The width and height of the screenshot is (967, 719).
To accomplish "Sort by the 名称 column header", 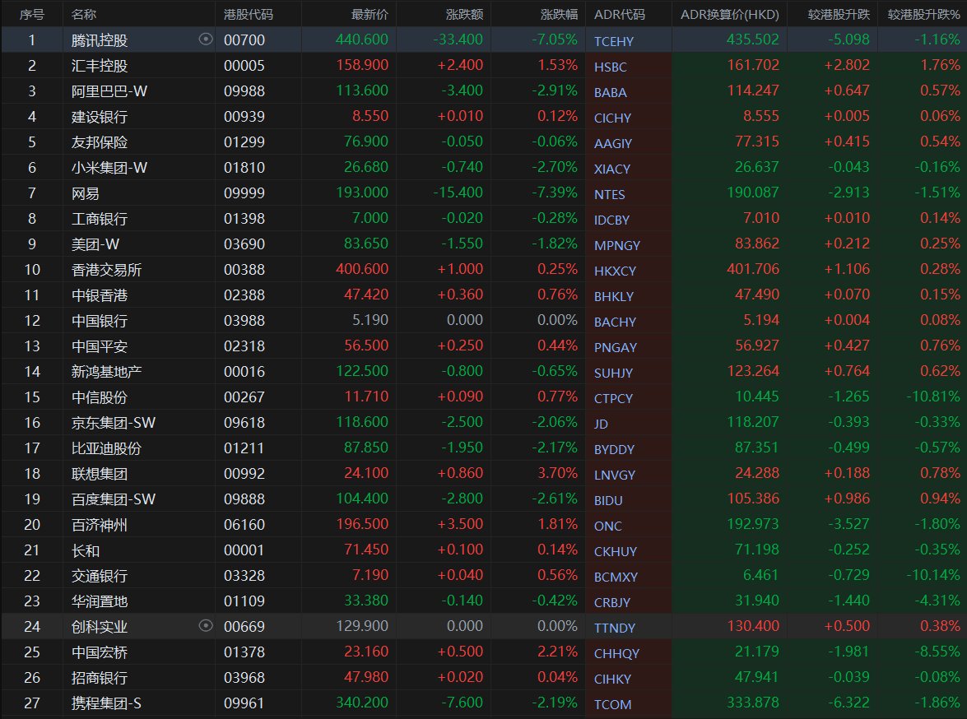I will coord(84,14).
